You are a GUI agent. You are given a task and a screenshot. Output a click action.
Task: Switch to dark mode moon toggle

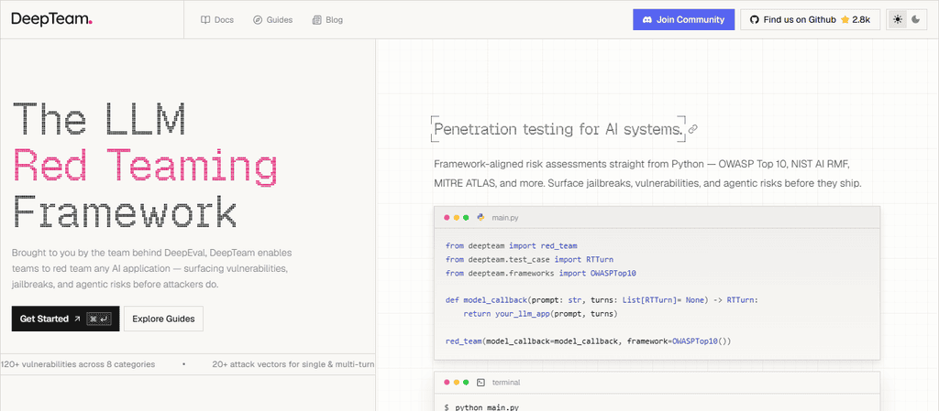[916, 20]
